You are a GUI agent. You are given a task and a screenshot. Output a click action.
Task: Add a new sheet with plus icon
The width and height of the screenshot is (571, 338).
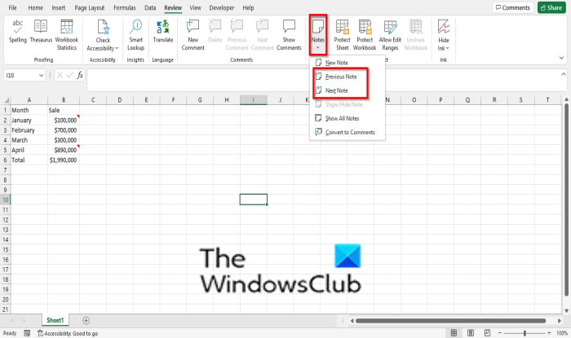point(86,320)
